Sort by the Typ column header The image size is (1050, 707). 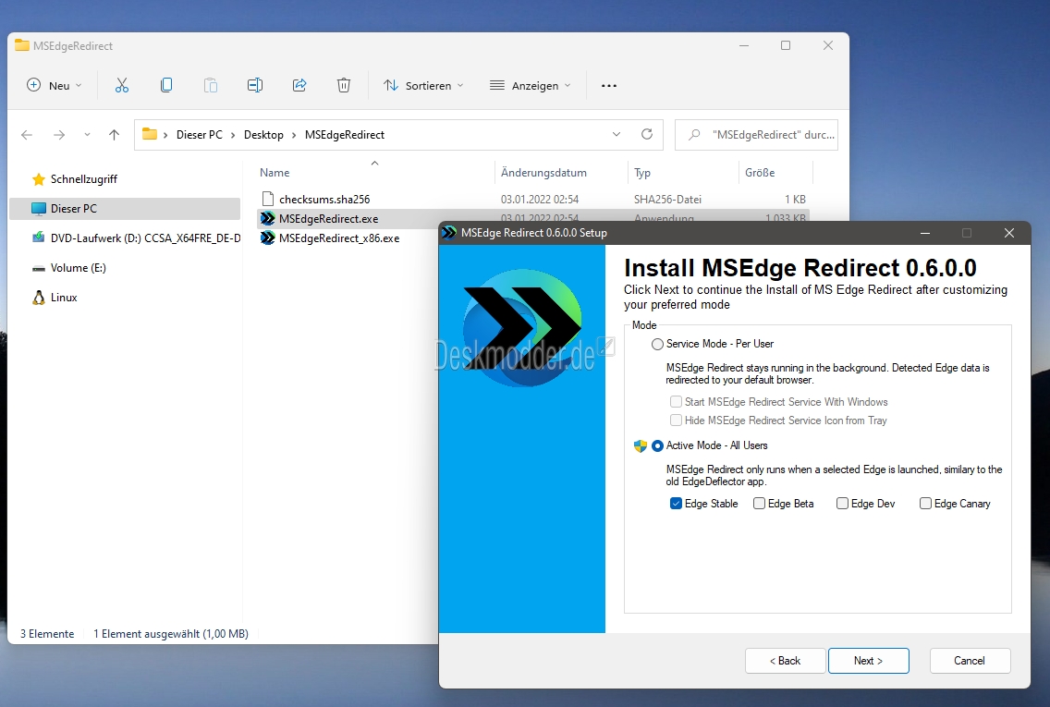[x=642, y=173]
